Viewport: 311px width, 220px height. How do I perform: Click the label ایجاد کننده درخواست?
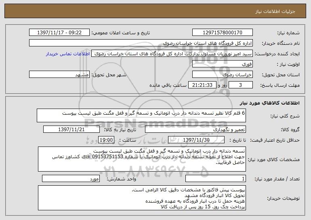point(277,54)
